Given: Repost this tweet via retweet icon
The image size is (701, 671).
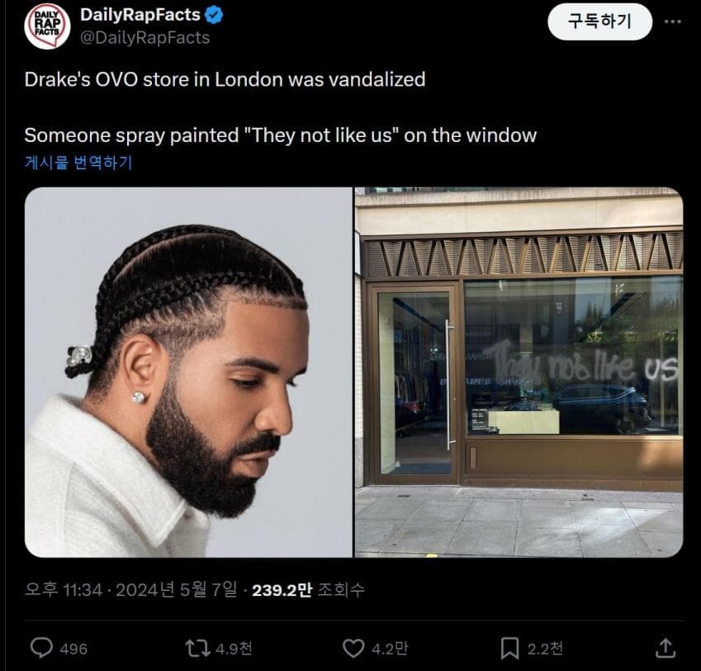Looking at the screenshot, I should (x=197, y=648).
